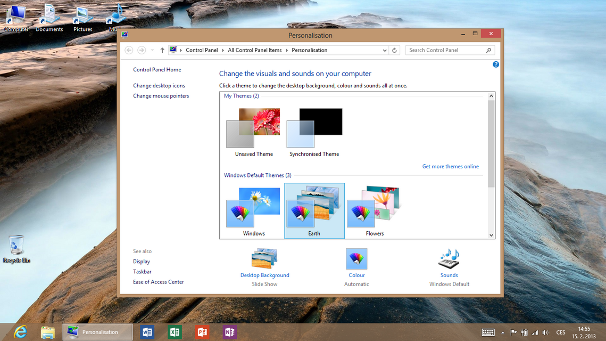Open Change mouse pointers
606x341 pixels.
coord(161,95)
